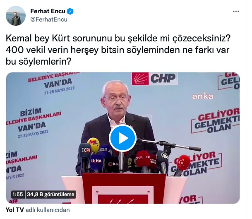Click the 1:55 video duration label
The image size is (252, 219).
[x=18, y=195]
